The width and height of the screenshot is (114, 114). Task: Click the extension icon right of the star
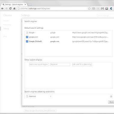click(x=94, y=8)
